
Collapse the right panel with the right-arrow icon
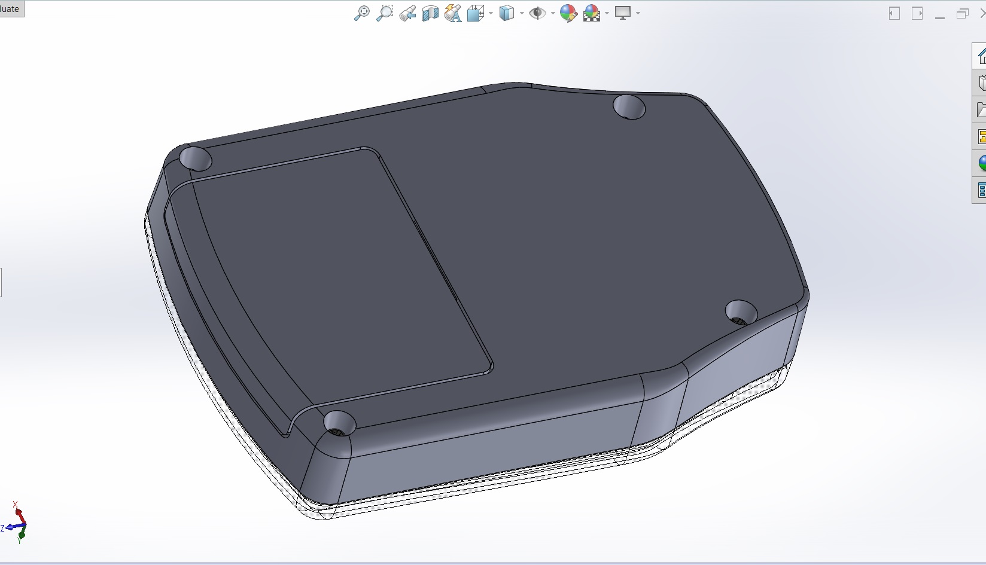tap(917, 13)
